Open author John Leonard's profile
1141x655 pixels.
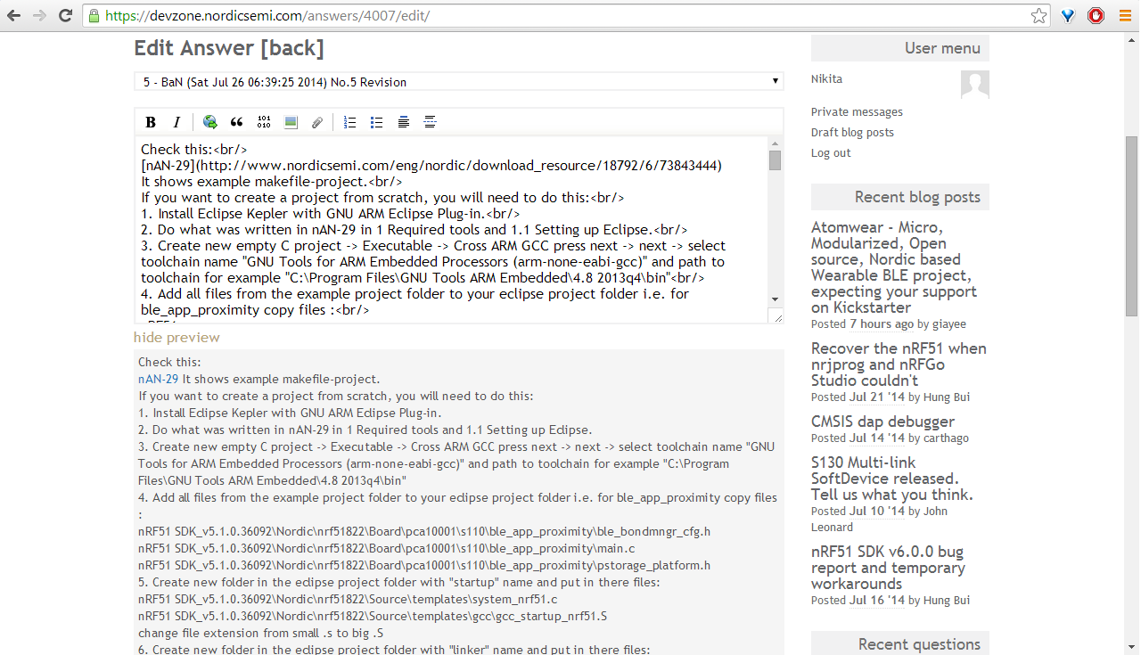click(879, 519)
